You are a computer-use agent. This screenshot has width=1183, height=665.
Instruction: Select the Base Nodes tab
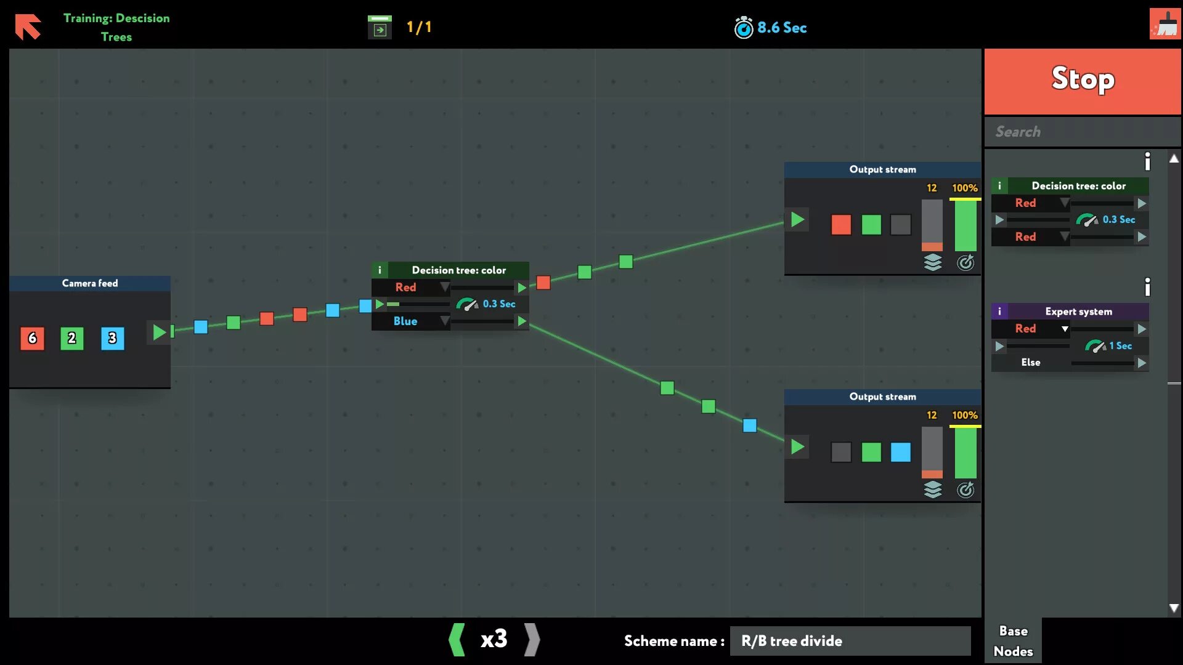(1013, 640)
